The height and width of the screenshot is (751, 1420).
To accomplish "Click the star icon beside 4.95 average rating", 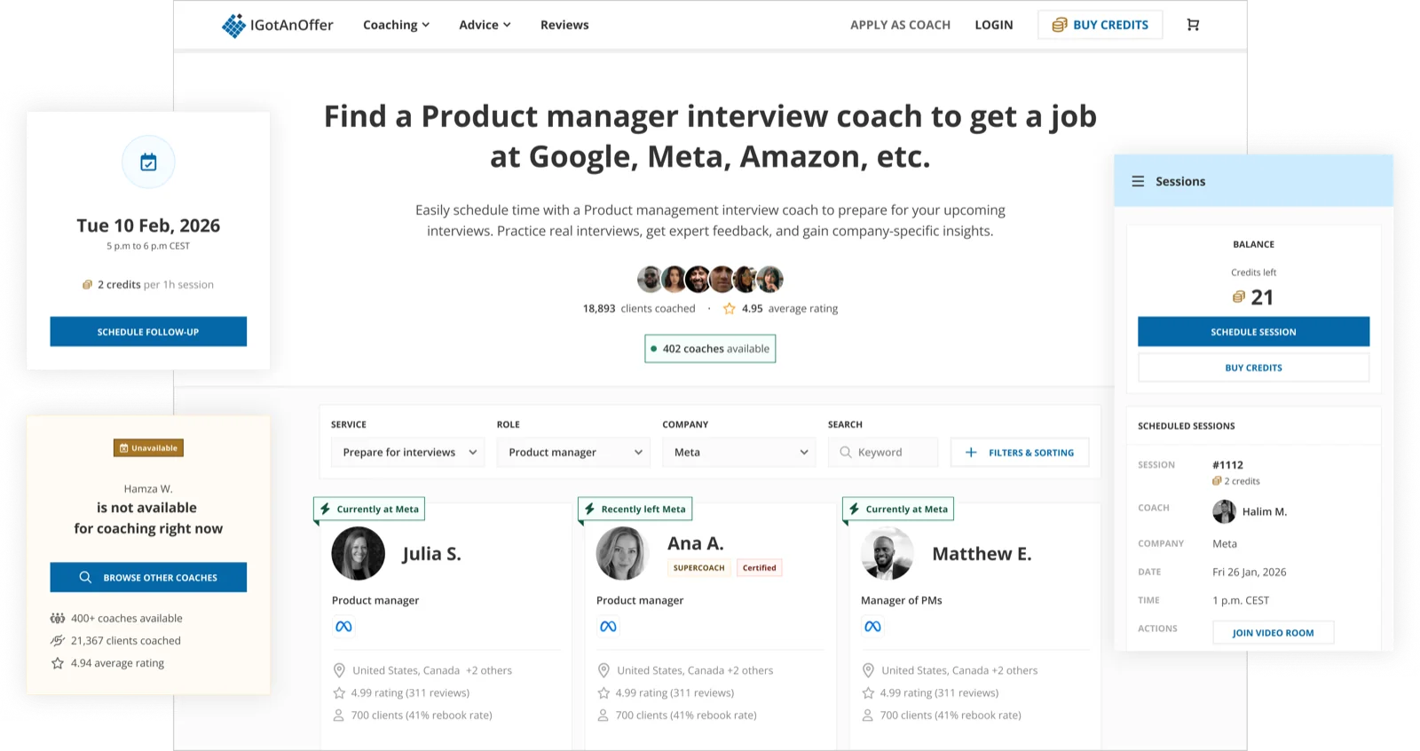I will pyautogui.click(x=729, y=309).
